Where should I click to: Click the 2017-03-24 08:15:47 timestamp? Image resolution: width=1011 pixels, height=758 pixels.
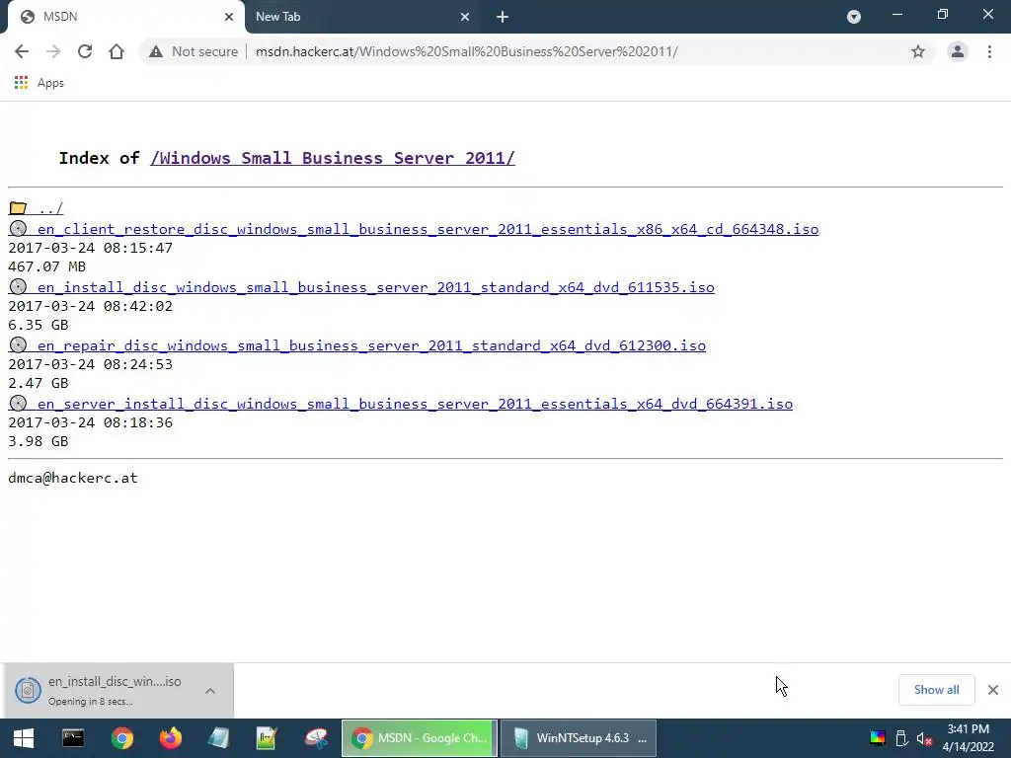point(90,248)
